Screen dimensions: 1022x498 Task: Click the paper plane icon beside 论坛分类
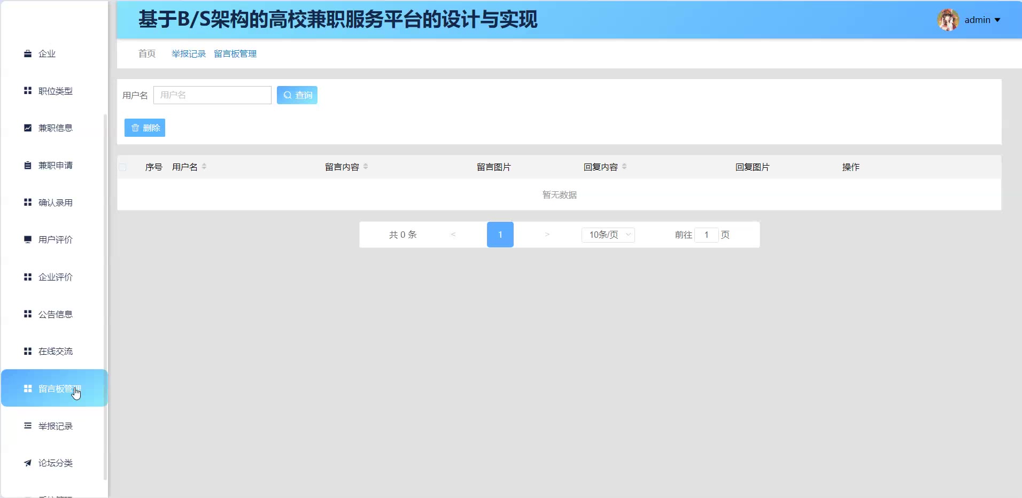click(x=28, y=463)
